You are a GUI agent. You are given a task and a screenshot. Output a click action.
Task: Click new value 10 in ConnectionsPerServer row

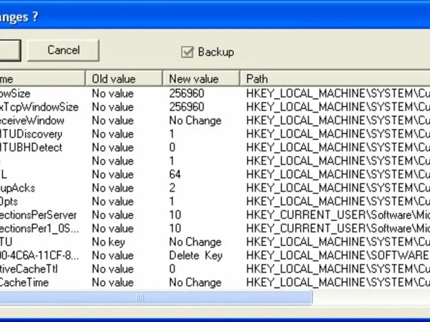(x=175, y=215)
